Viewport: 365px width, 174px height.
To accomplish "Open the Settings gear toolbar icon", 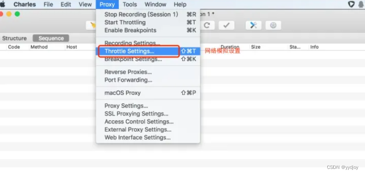I will click(273, 25).
